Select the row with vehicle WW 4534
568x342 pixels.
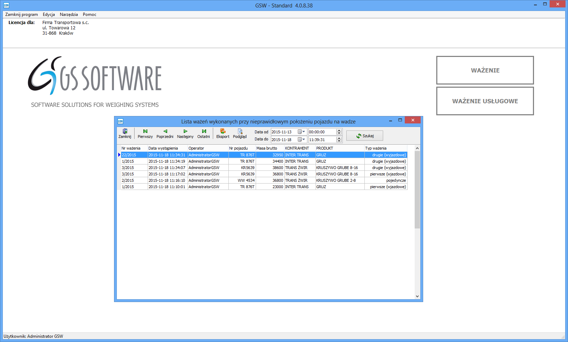click(246, 180)
